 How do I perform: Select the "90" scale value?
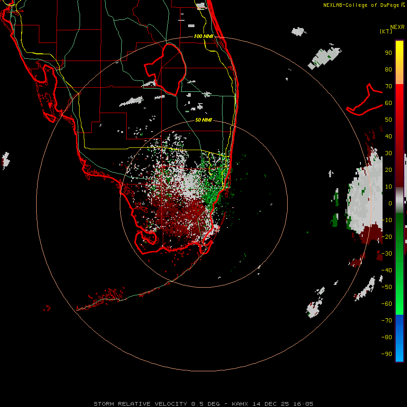coord(388,53)
